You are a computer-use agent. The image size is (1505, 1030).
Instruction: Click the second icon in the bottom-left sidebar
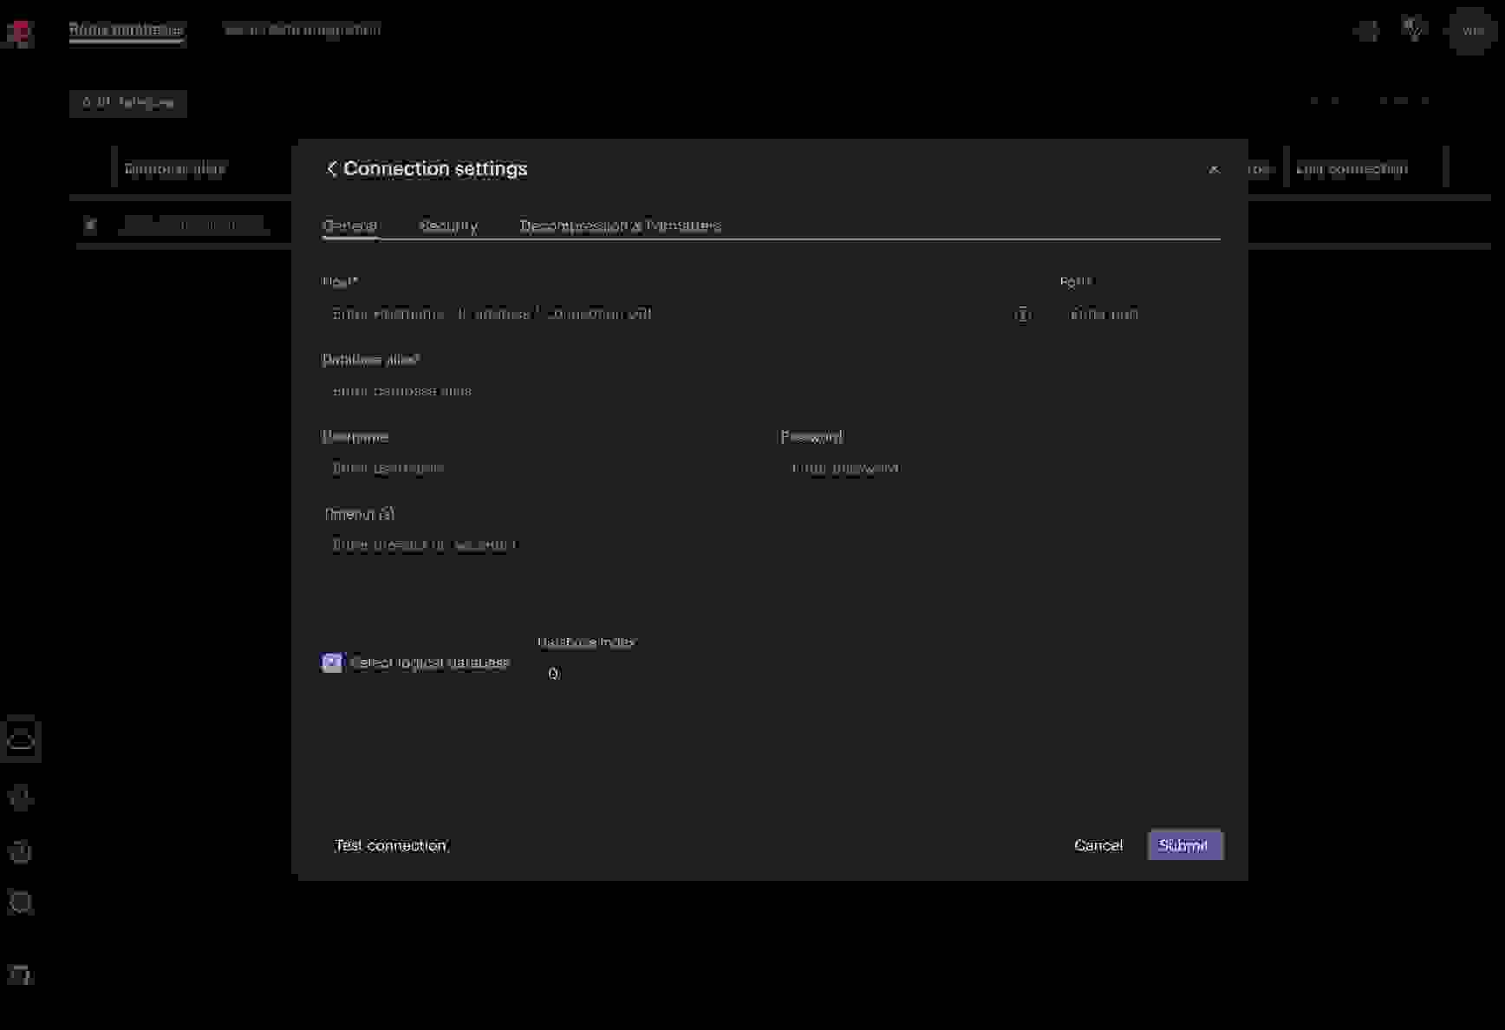(x=21, y=798)
